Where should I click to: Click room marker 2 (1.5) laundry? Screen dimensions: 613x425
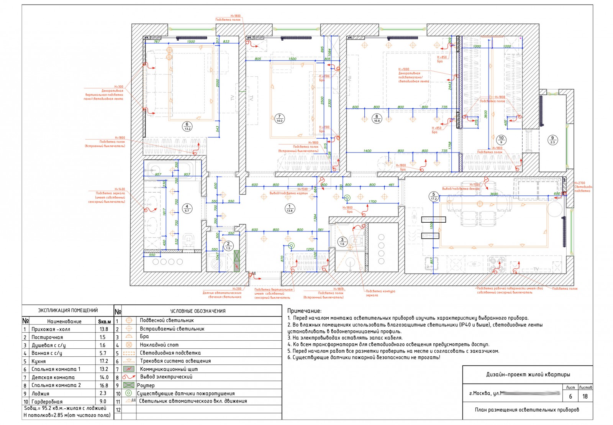[228, 246]
